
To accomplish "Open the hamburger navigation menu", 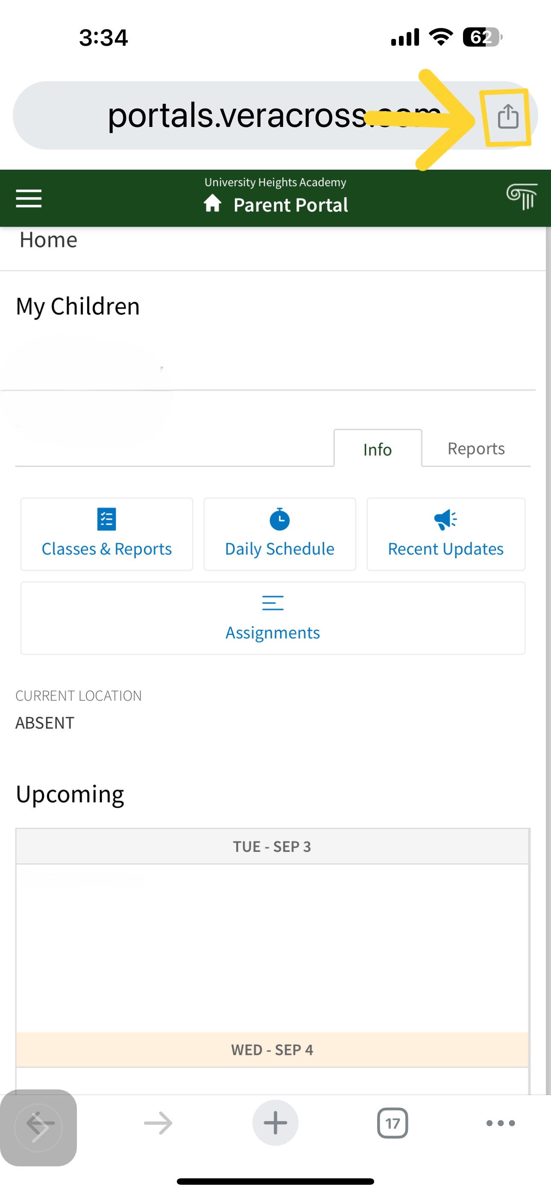I will point(29,199).
